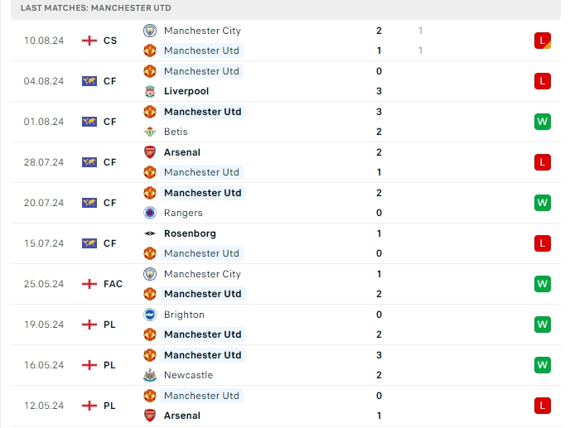Screen dimensions: 570x428
Task: Click England flag next to CS competition
Action: (x=89, y=41)
